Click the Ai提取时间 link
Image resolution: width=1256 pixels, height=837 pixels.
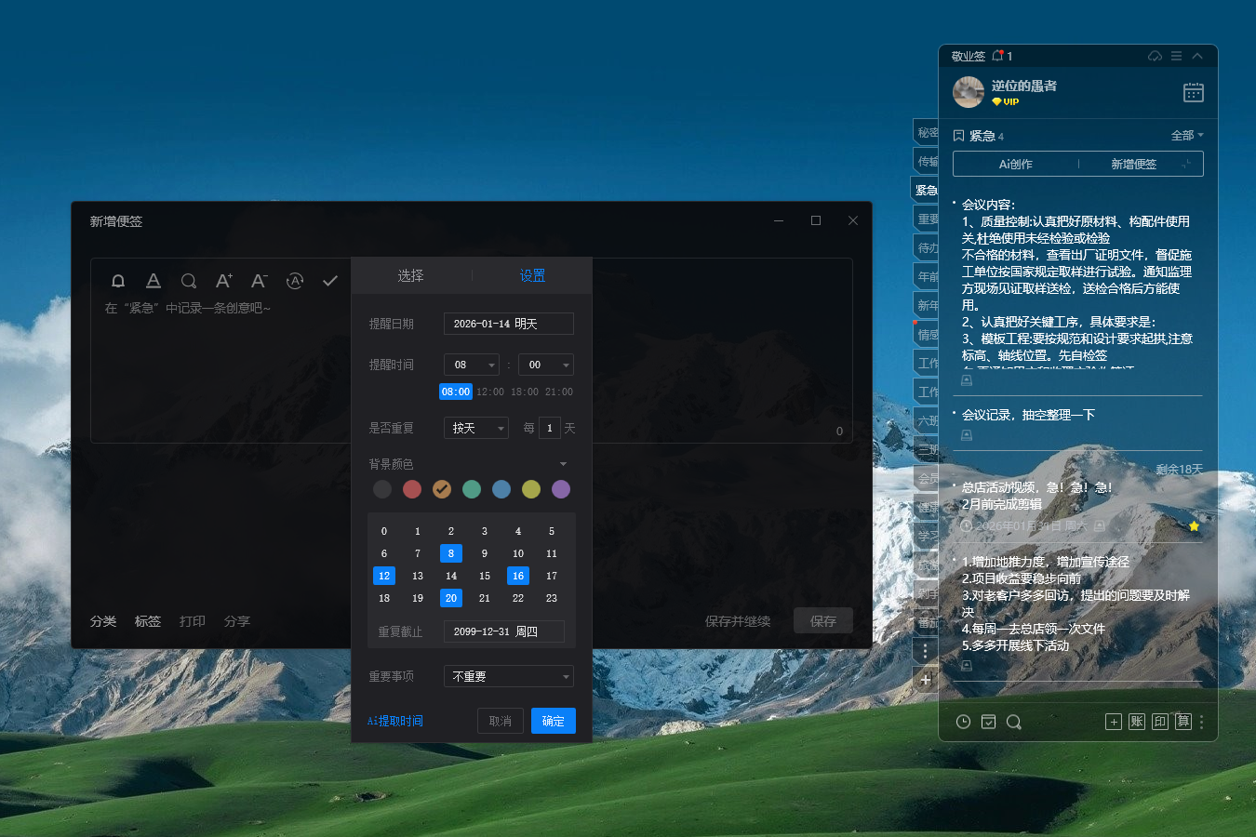click(x=394, y=721)
